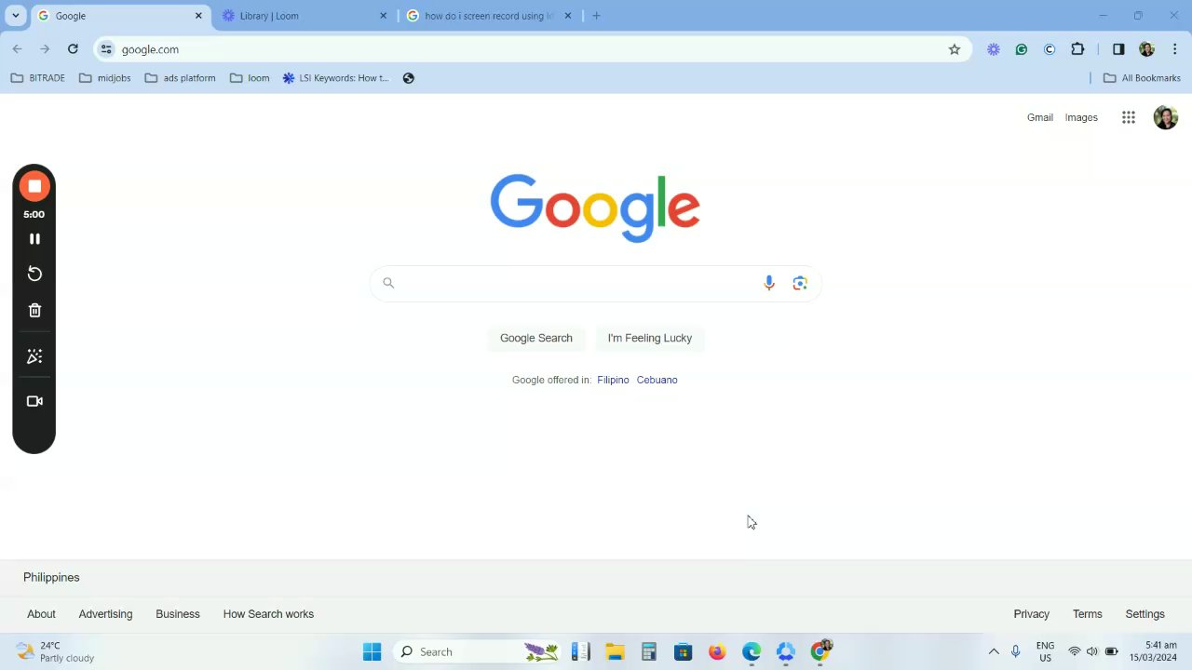
Task: Open loom bookmarks folder
Action: (x=250, y=78)
